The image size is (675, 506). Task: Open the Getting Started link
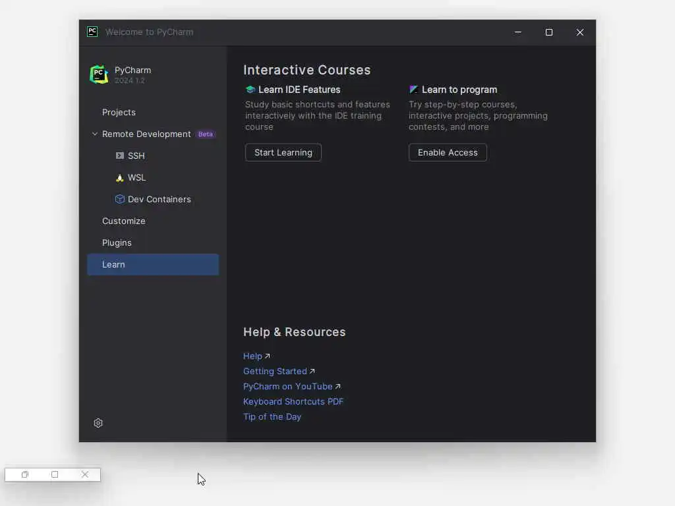click(275, 372)
